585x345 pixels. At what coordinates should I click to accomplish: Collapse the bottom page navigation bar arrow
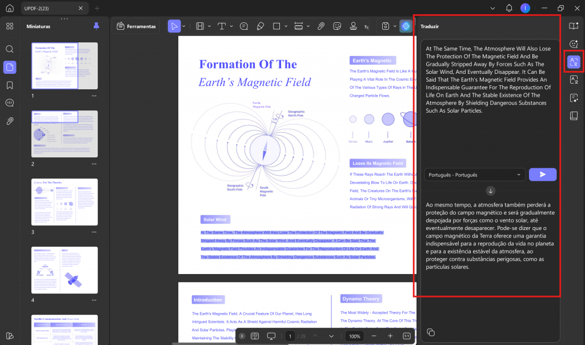[x=242, y=336]
